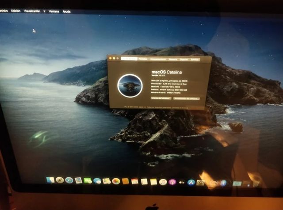Click the Actualización de software button

click(x=187, y=99)
